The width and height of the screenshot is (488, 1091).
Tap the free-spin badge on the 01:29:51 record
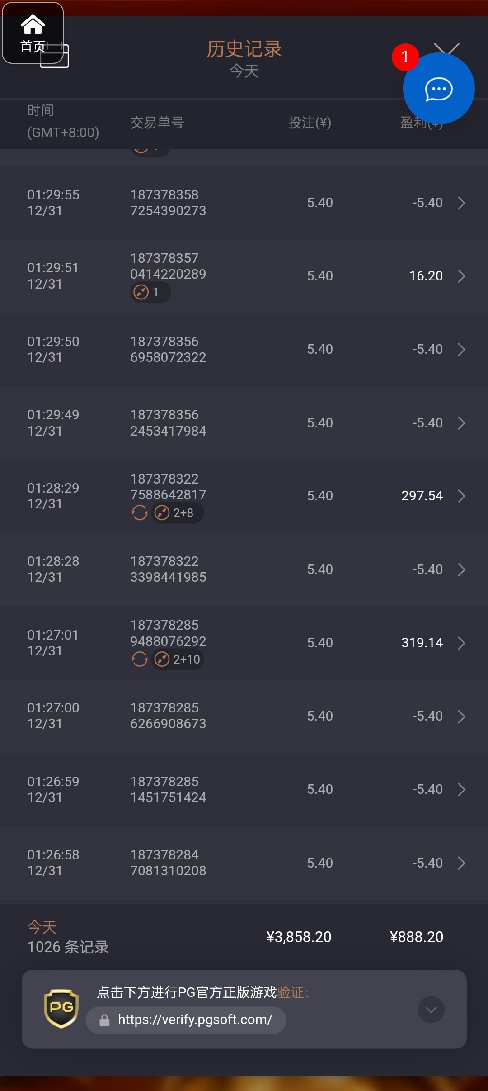pyautogui.click(x=150, y=292)
